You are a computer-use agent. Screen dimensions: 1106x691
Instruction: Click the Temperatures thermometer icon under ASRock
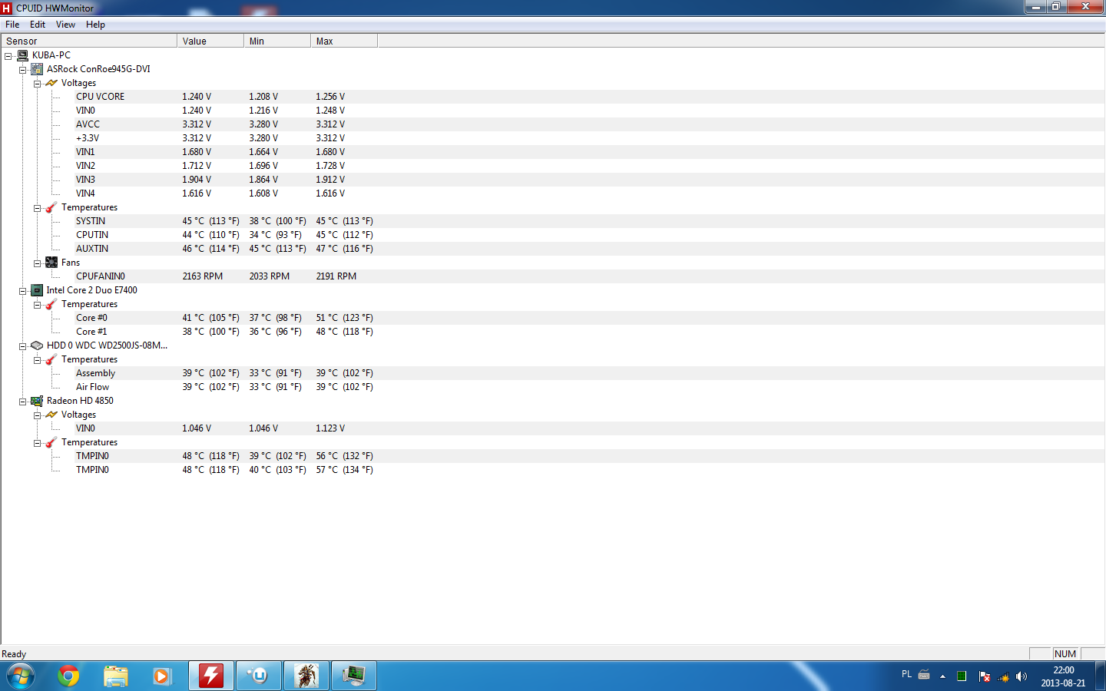pyautogui.click(x=51, y=207)
